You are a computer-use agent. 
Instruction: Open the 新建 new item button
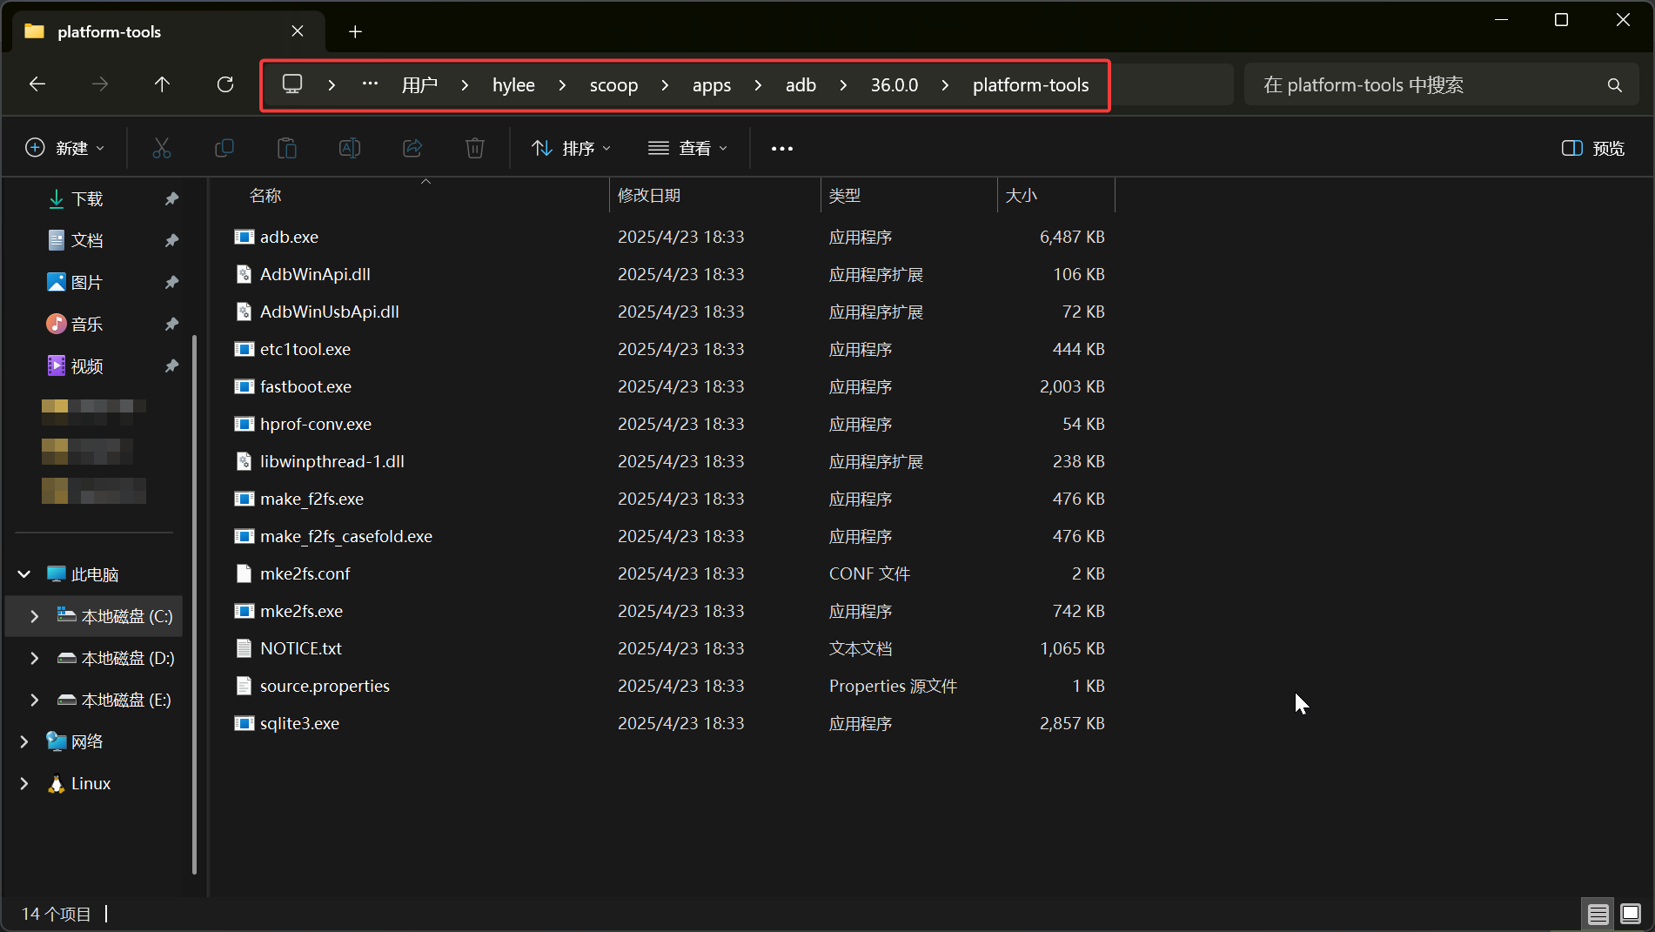coord(65,148)
